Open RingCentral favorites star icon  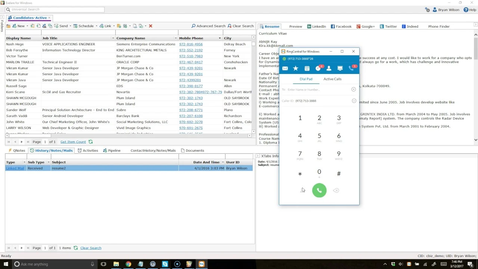[296, 68]
